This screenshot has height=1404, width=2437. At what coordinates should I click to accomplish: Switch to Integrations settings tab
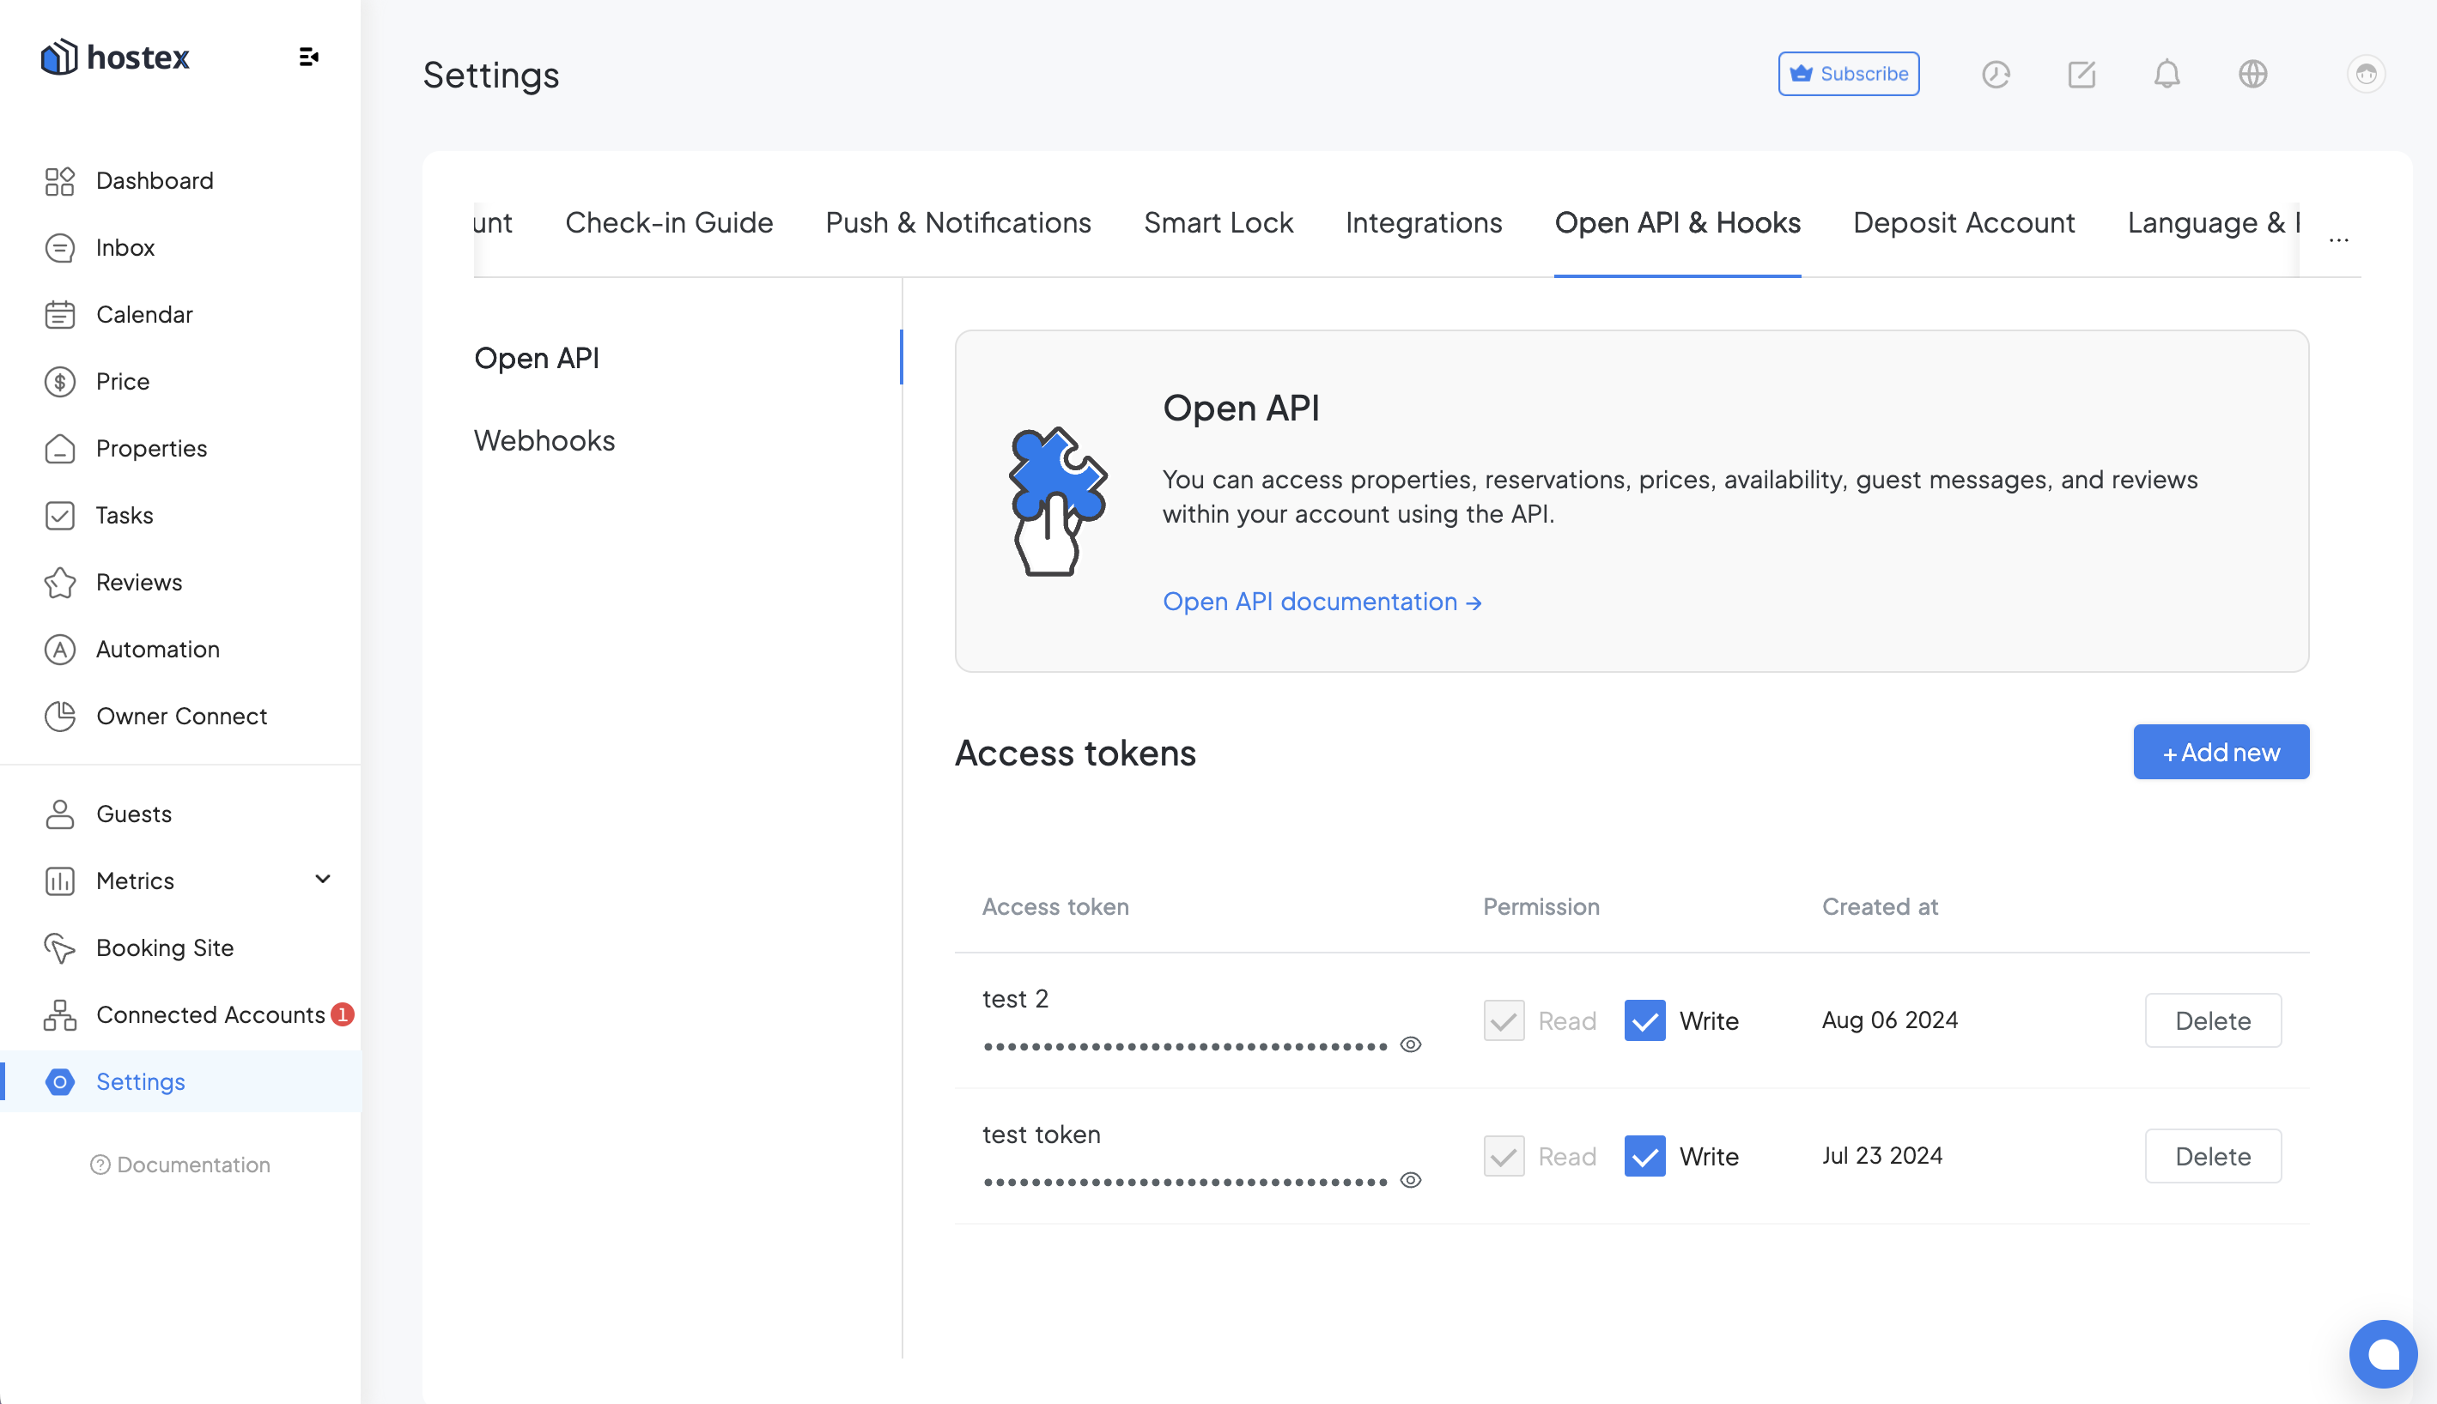click(x=1423, y=221)
